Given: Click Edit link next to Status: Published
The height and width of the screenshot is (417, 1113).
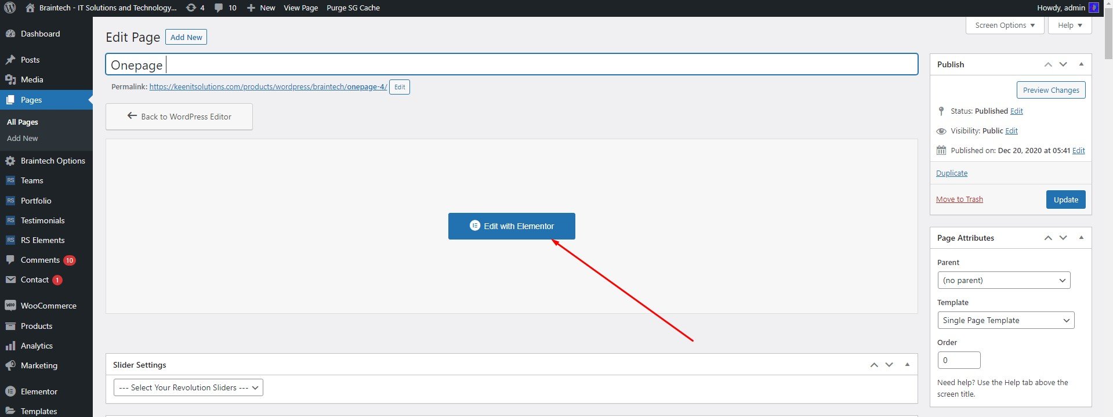Looking at the screenshot, I should point(1017,111).
